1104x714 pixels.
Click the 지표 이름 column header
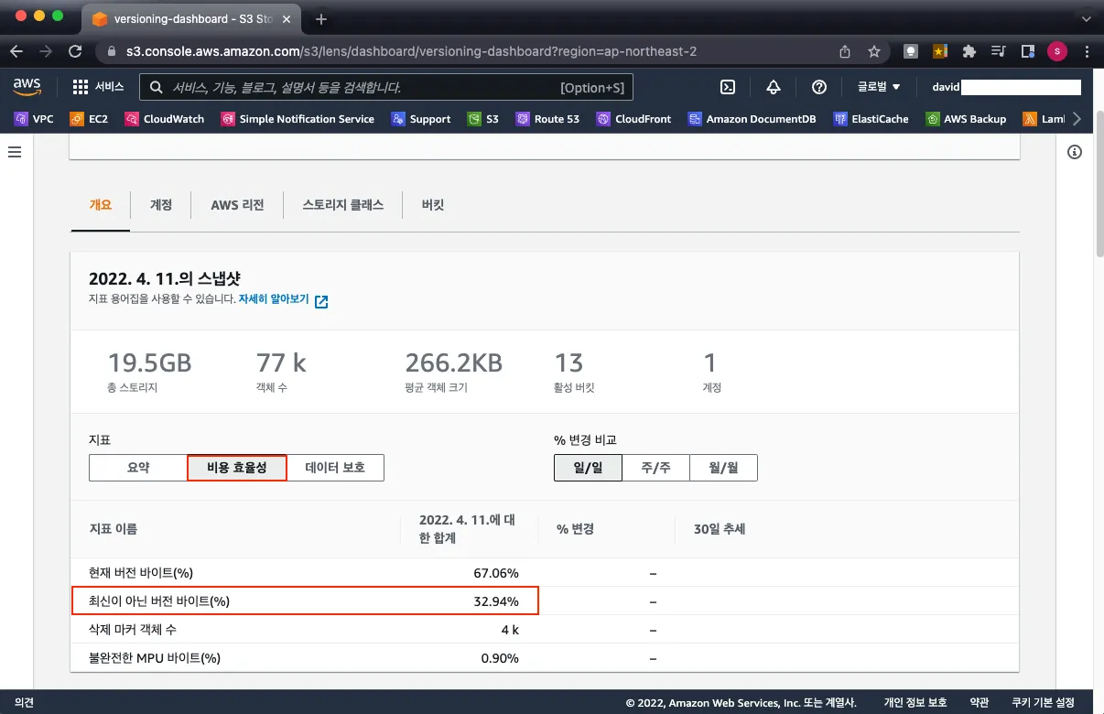pos(114,529)
